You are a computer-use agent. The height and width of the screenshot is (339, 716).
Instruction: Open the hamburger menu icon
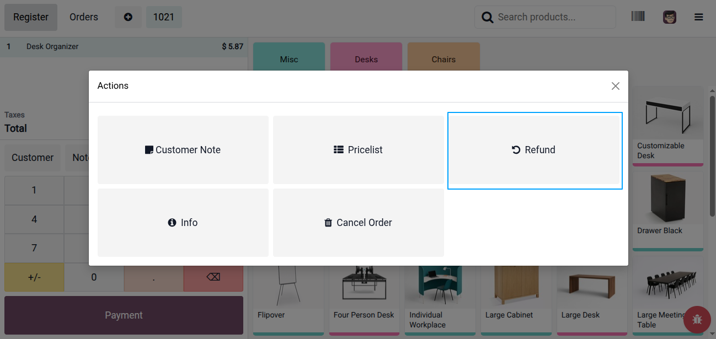pos(699,17)
